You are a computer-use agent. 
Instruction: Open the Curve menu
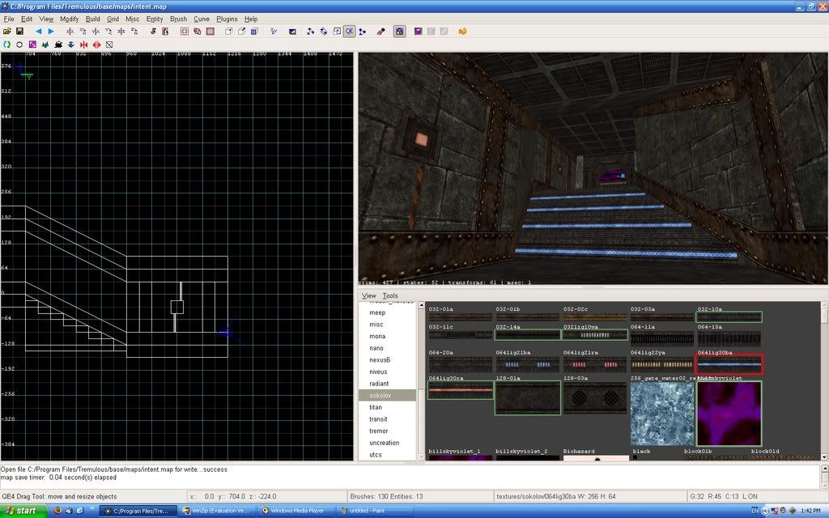pos(202,19)
